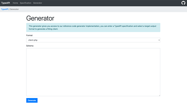Open the Format select showing client-php
The height and width of the screenshot is (104, 187).
tap(93, 40)
